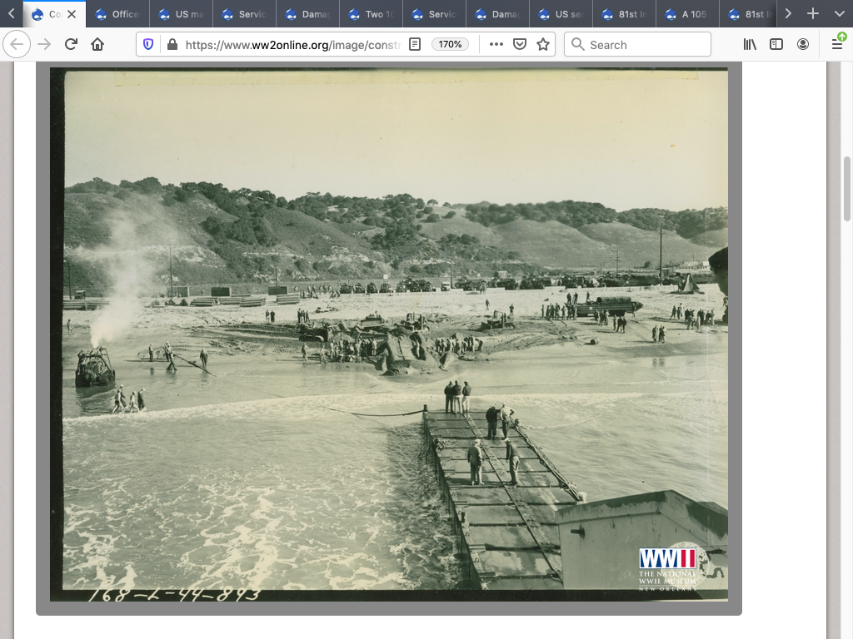Screen dimensions: 853x639
Task: Reset the 170% zoom level
Action: point(451,44)
